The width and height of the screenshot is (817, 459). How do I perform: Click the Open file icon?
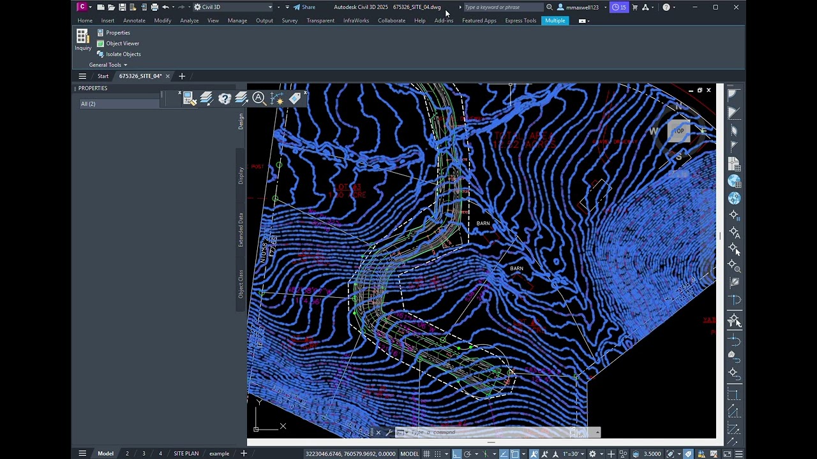click(x=112, y=7)
